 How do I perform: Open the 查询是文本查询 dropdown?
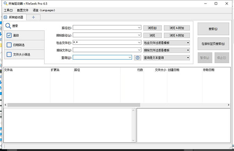coord(167,58)
